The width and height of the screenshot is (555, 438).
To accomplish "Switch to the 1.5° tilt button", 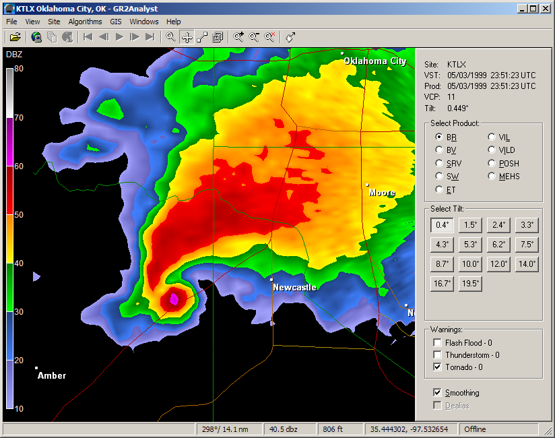I will pos(470,225).
